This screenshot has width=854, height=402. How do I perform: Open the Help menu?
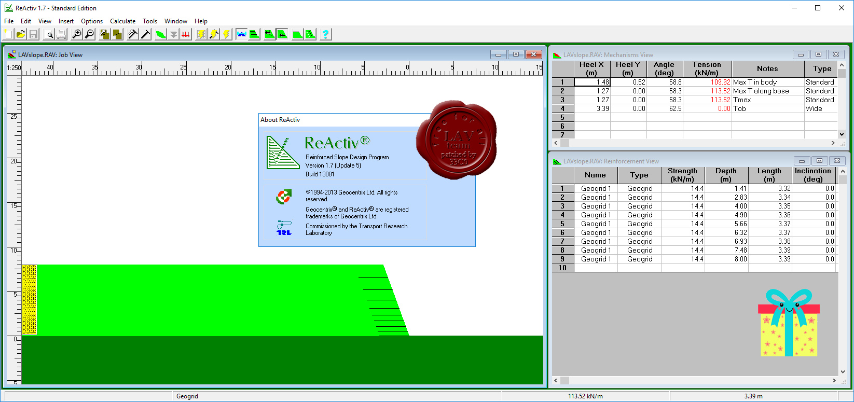[x=201, y=21]
